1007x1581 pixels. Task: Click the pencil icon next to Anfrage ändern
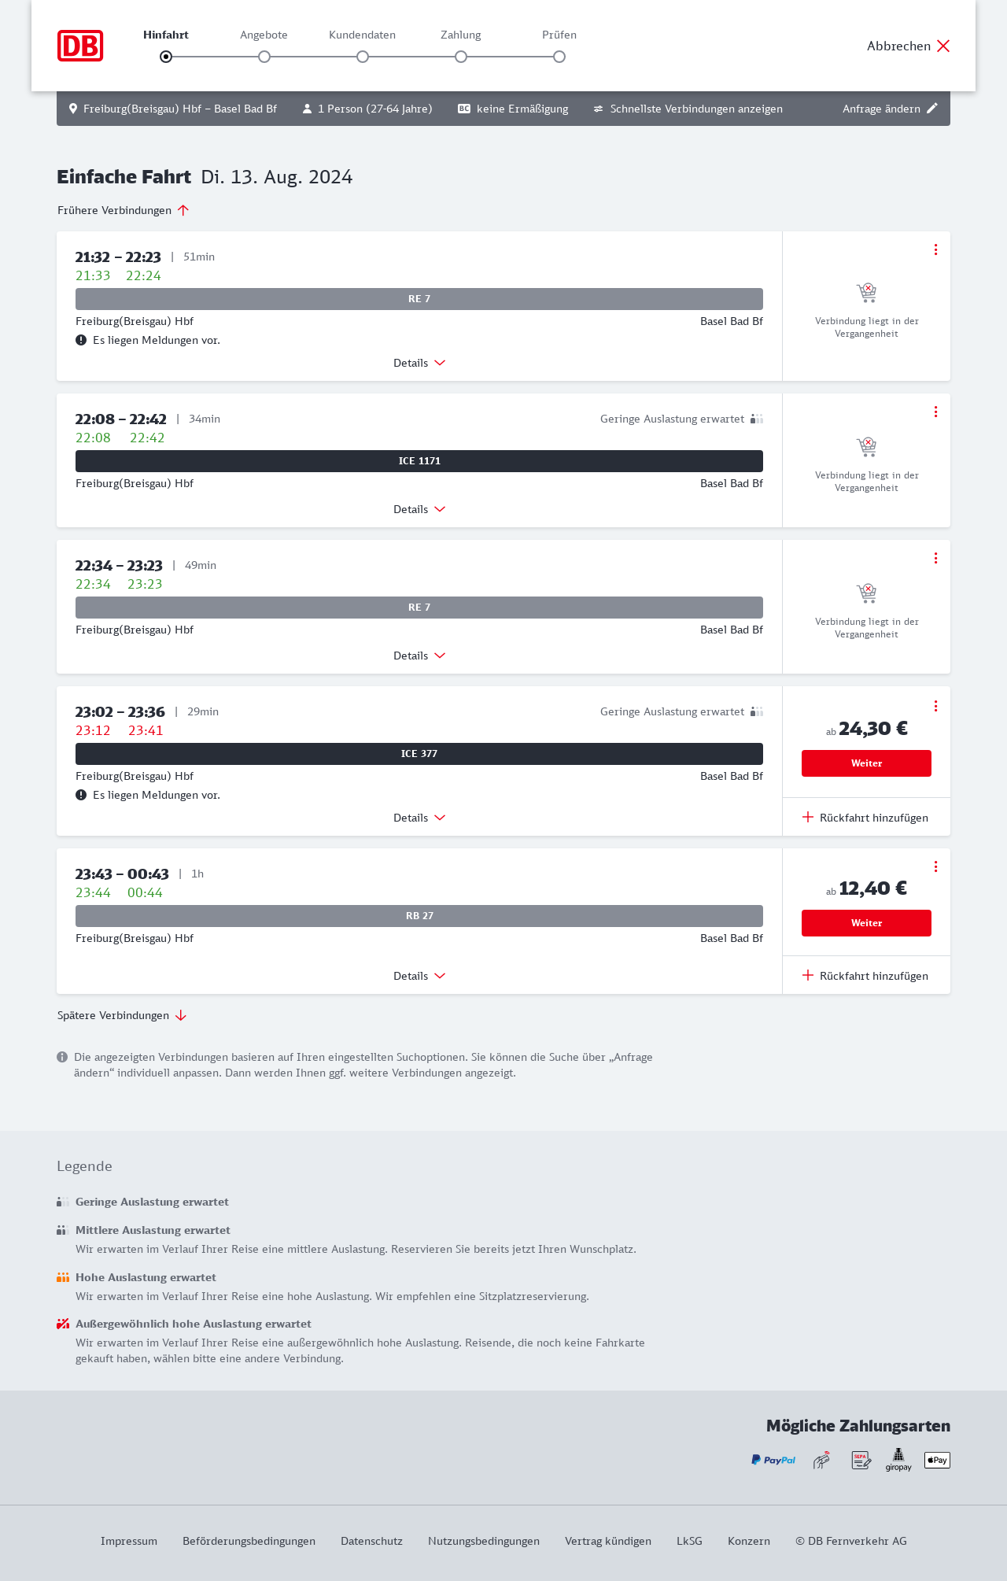[932, 109]
